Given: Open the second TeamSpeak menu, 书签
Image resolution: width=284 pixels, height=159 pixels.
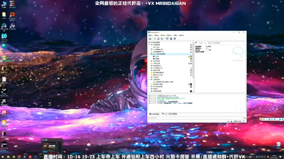Looking at the screenshot, I should (157, 35).
